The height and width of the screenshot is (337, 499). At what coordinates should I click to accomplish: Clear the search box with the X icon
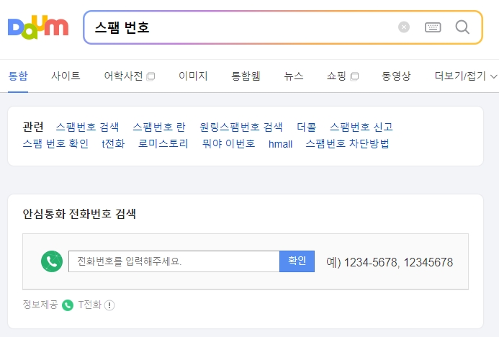(404, 27)
